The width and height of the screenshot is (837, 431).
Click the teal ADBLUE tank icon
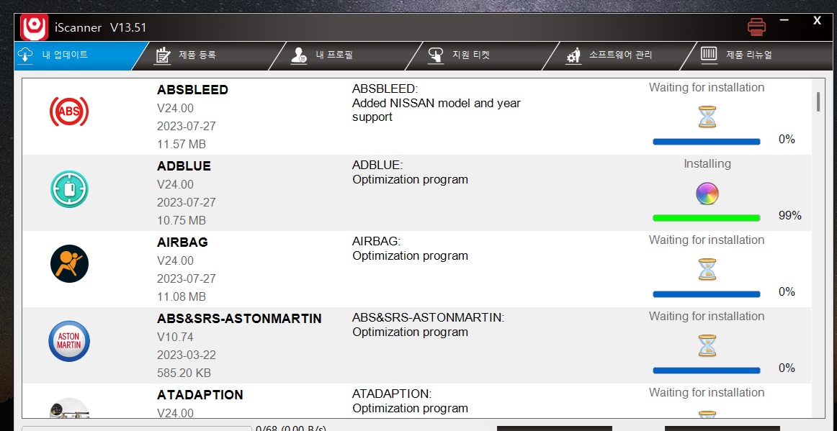(69, 189)
